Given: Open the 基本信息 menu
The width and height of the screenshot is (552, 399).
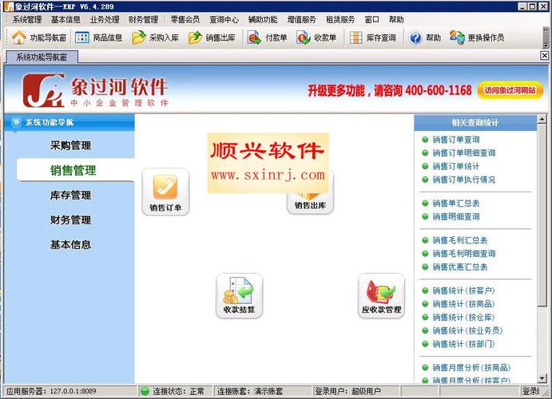Looking at the screenshot, I should pyautogui.click(x=66, y=20).
